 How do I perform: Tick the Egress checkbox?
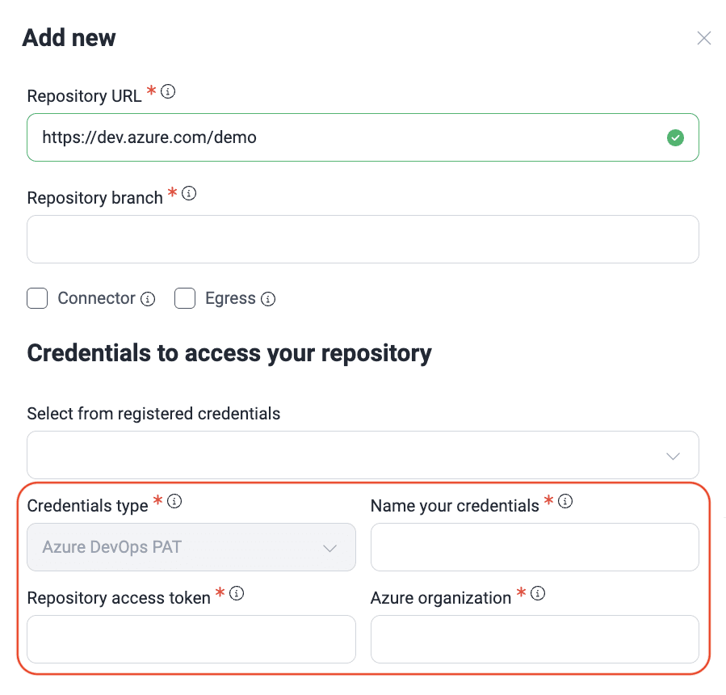tap(185, 298)
